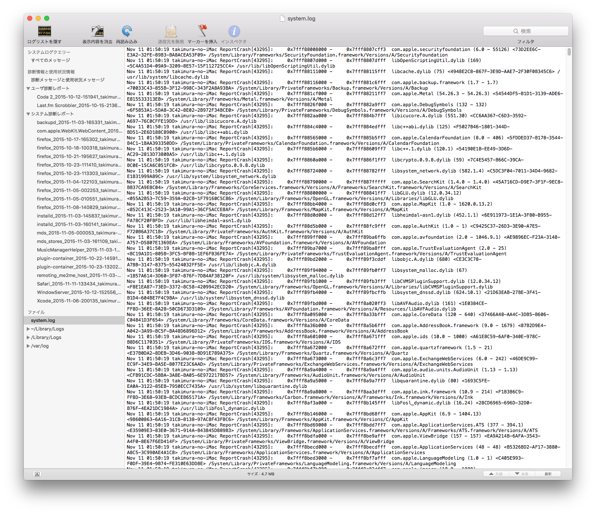Viewport: 596px width, 514px height.
Task: Click the システムログクエリー section header
Action: pos(49,52)
